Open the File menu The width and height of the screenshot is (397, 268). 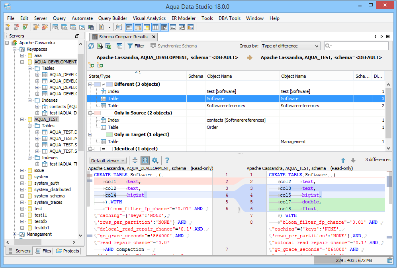tap(11, 18)
